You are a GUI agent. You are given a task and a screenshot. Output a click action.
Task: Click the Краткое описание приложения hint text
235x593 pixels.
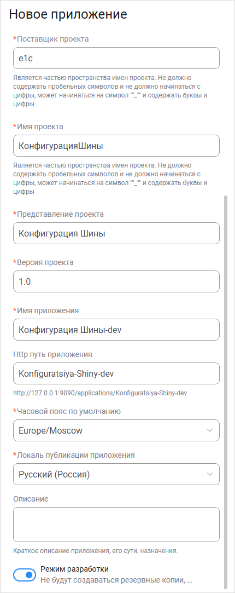96,551
